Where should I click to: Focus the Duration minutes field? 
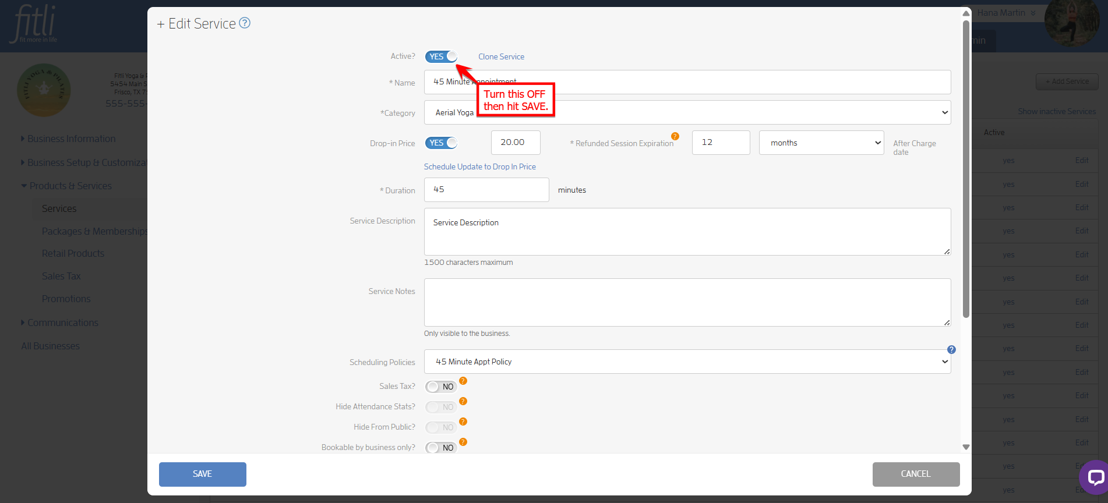[486, 190]
